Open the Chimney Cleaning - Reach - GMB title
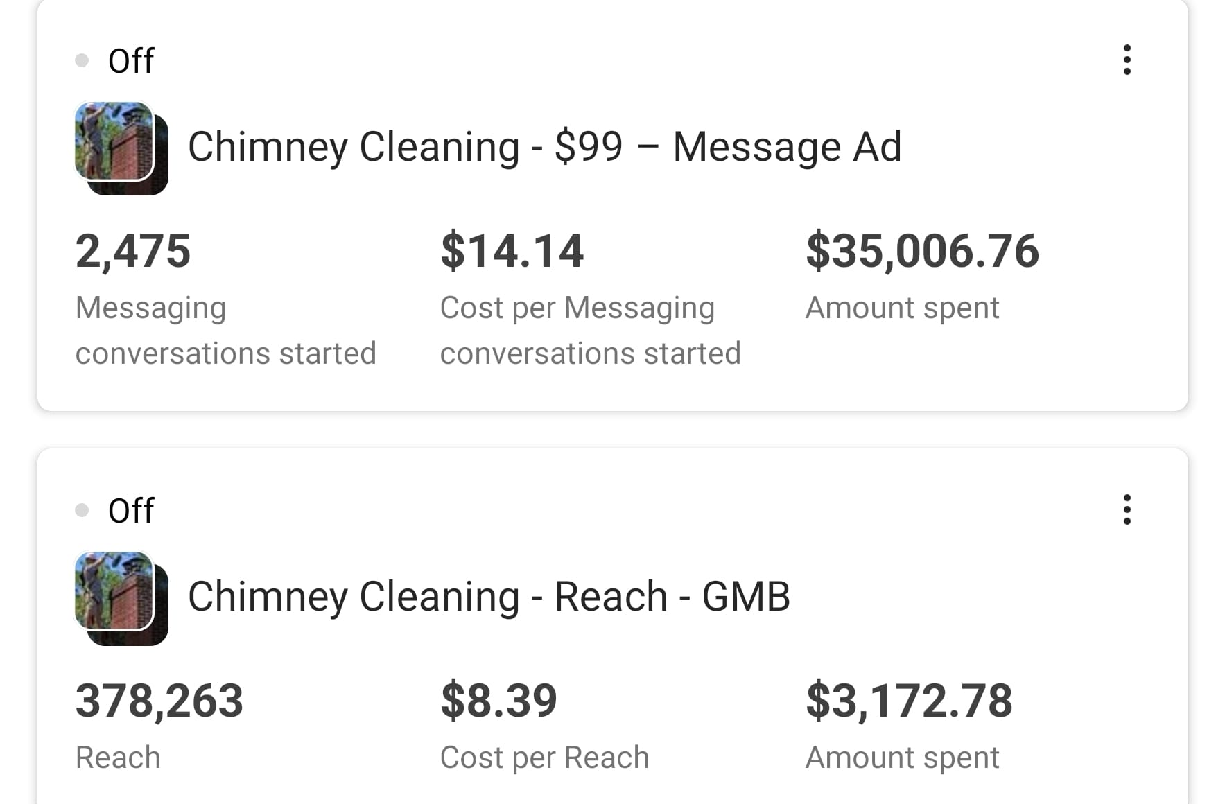This screenshot has width=1225, height=804. point(489,597)
